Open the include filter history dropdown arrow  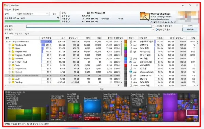(x=153, y=26)
